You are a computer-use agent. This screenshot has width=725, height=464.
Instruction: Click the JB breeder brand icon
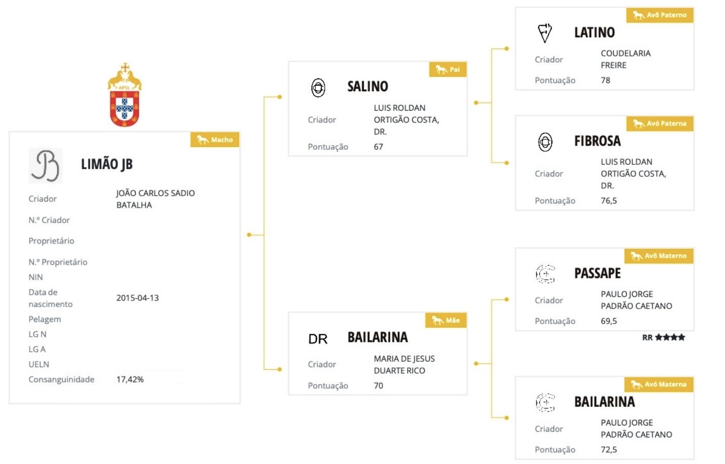(x=45, y=166)
